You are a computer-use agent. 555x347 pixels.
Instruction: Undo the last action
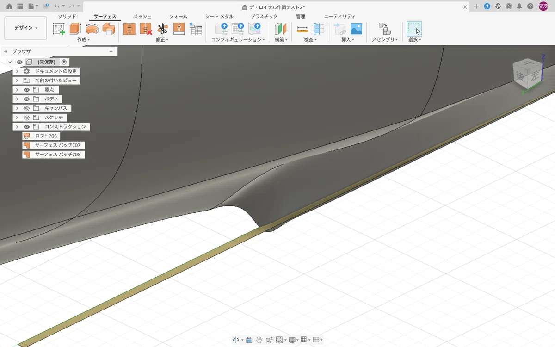click(x=56, y=6)
